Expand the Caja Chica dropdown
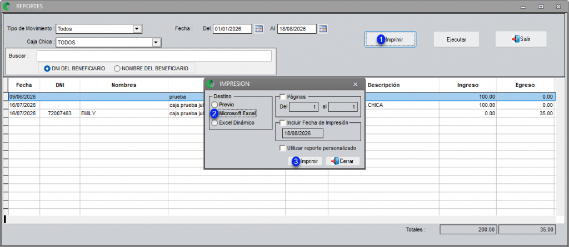Screen dimensions: 569x247 156,42
